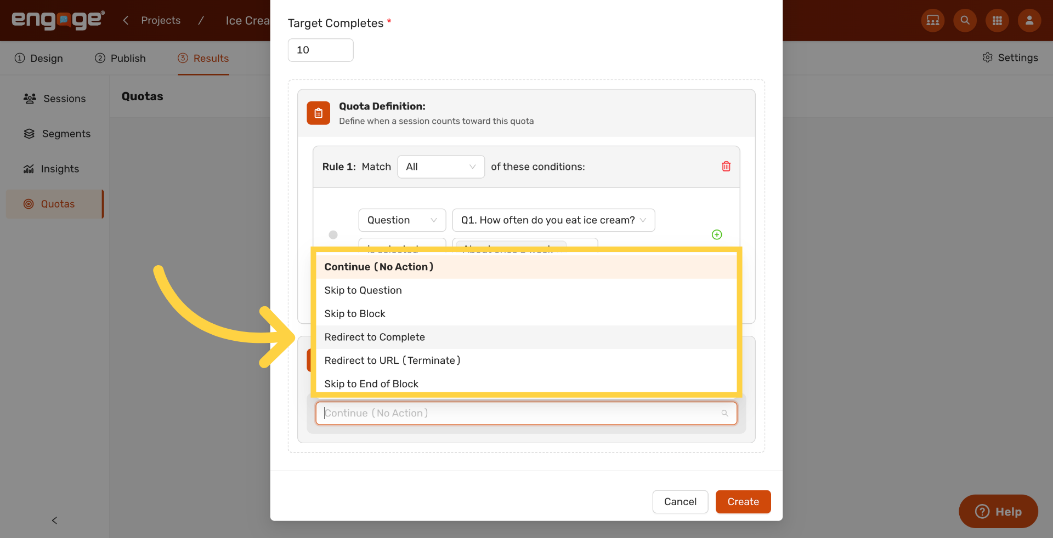Click the Segments layers icon
Image resolution: width=1053 pixels, height=538 pixels.
(x=29, y=134)
